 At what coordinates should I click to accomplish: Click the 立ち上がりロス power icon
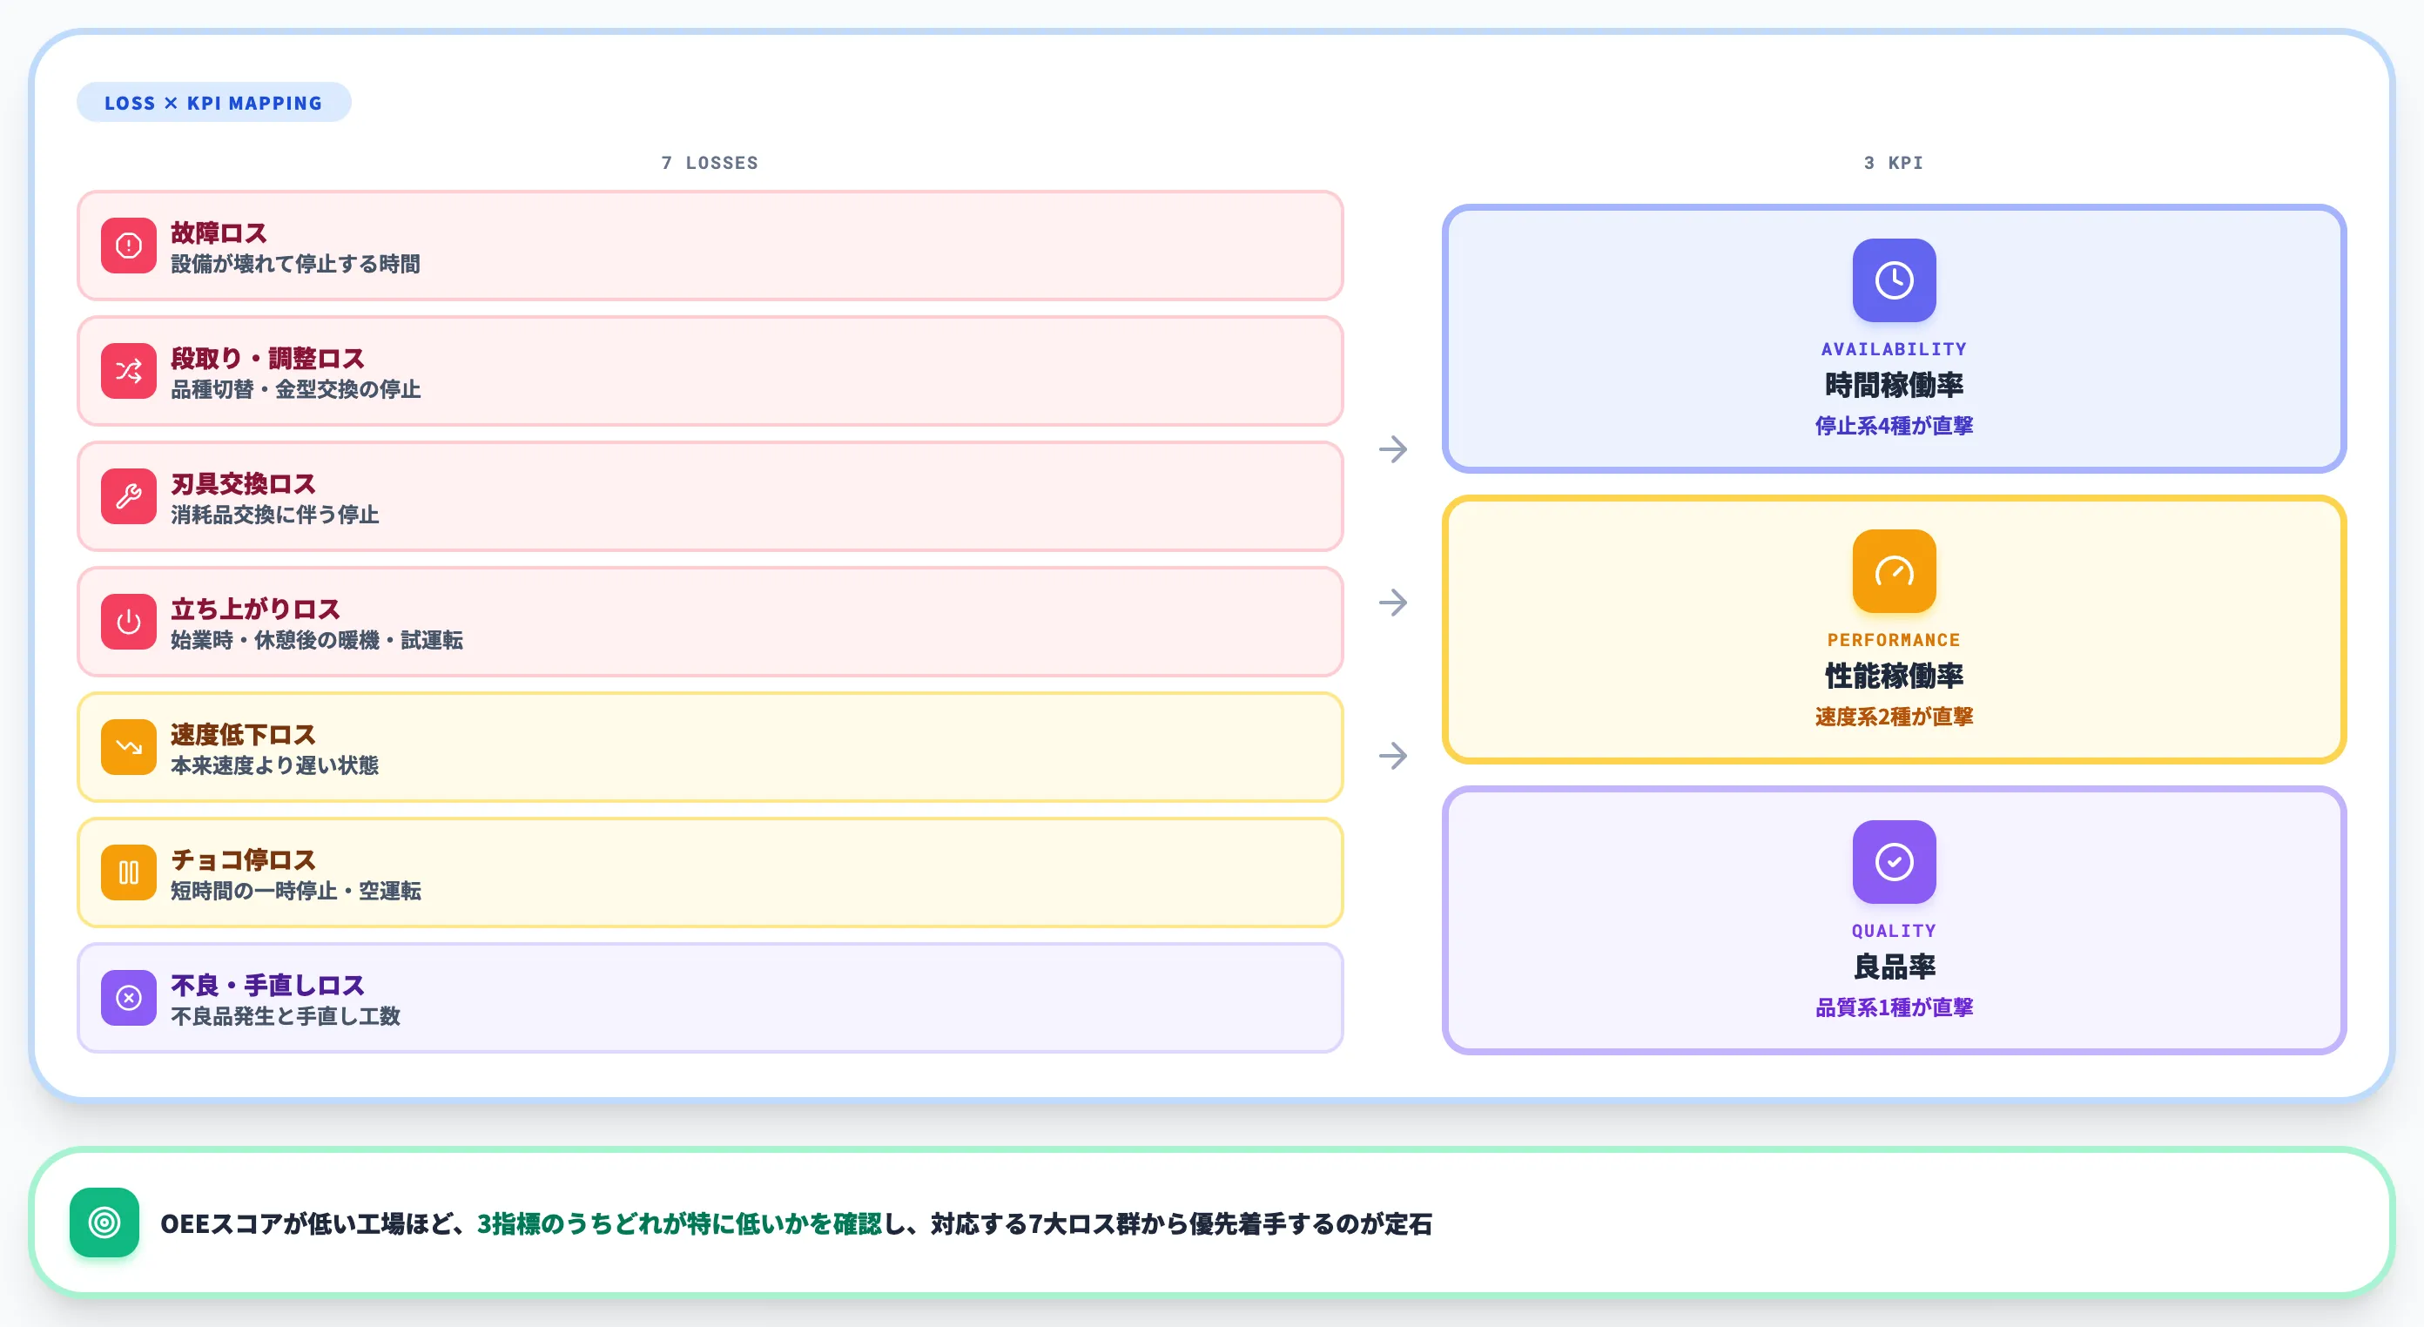tap(129, 621)
